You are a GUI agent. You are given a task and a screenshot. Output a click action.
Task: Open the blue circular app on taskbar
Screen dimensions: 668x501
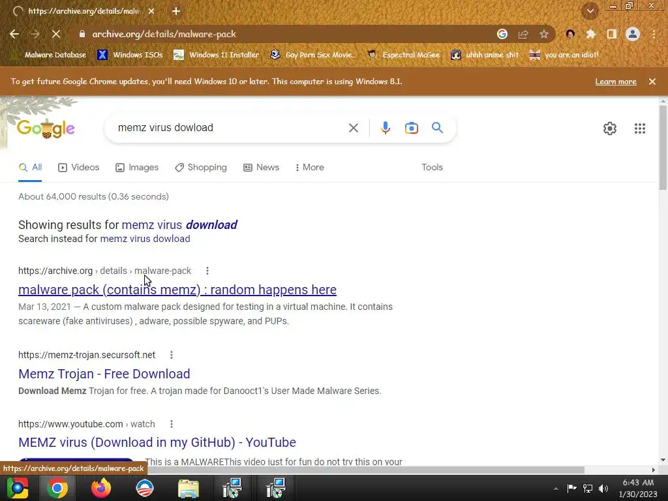(145, 488)
